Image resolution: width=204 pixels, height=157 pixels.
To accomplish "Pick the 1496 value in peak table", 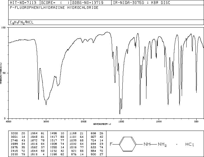I will coord(53,133).
